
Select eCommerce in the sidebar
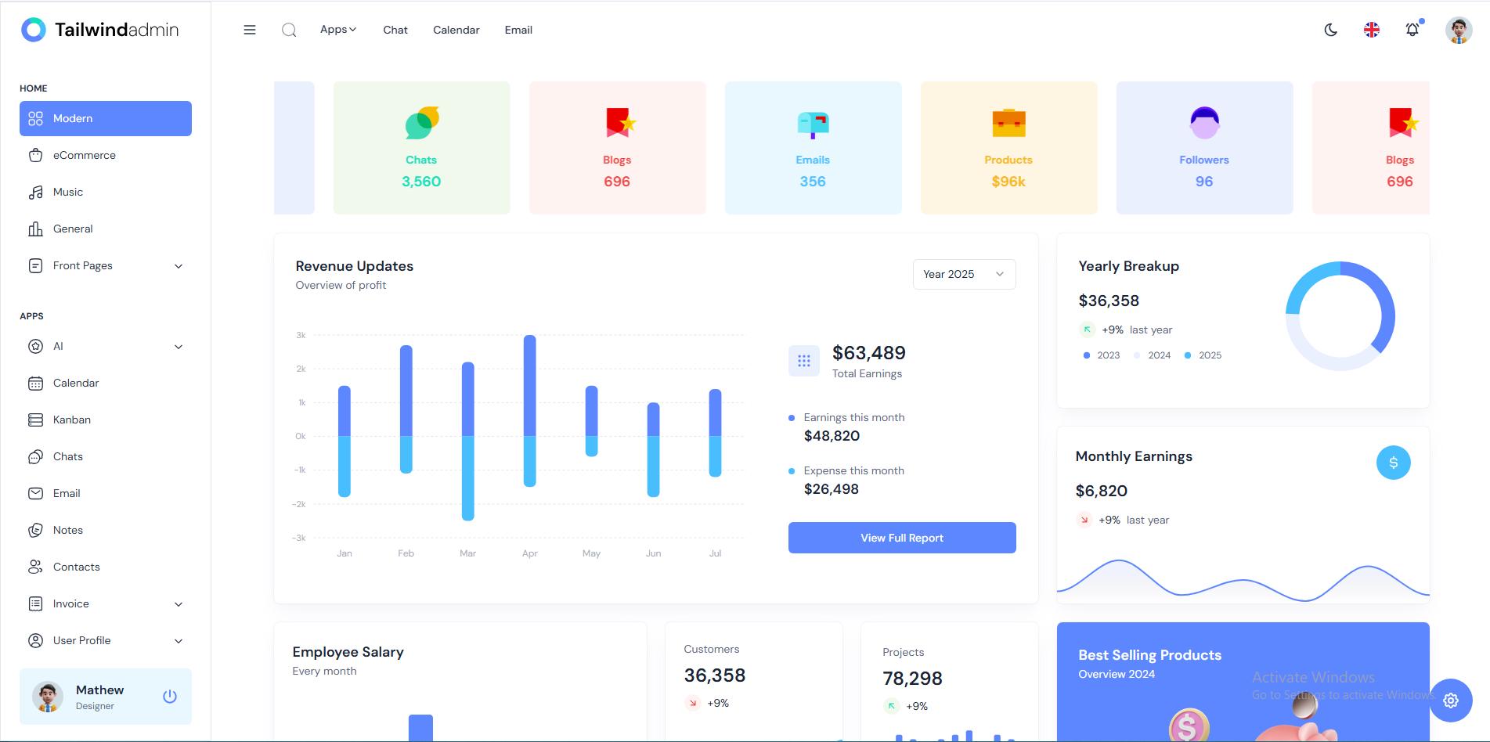(85, 155)
